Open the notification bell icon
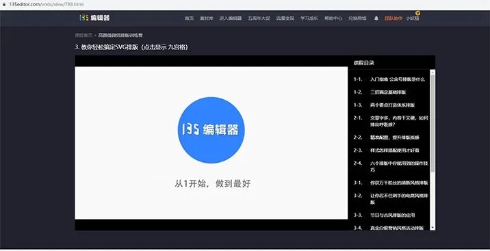This screenshot has width=490, height=251. [x=376, y=18]
